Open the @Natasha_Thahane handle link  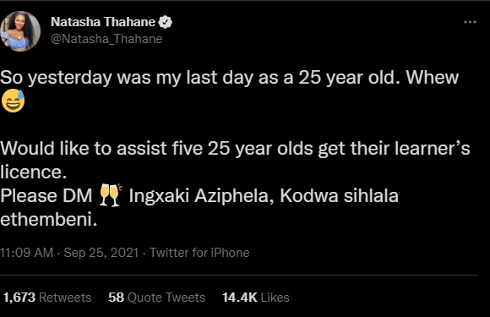click(106, 39)
